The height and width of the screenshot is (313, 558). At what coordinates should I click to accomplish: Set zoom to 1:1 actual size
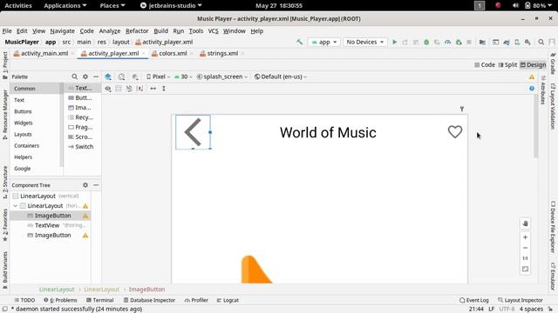point(525,258)
